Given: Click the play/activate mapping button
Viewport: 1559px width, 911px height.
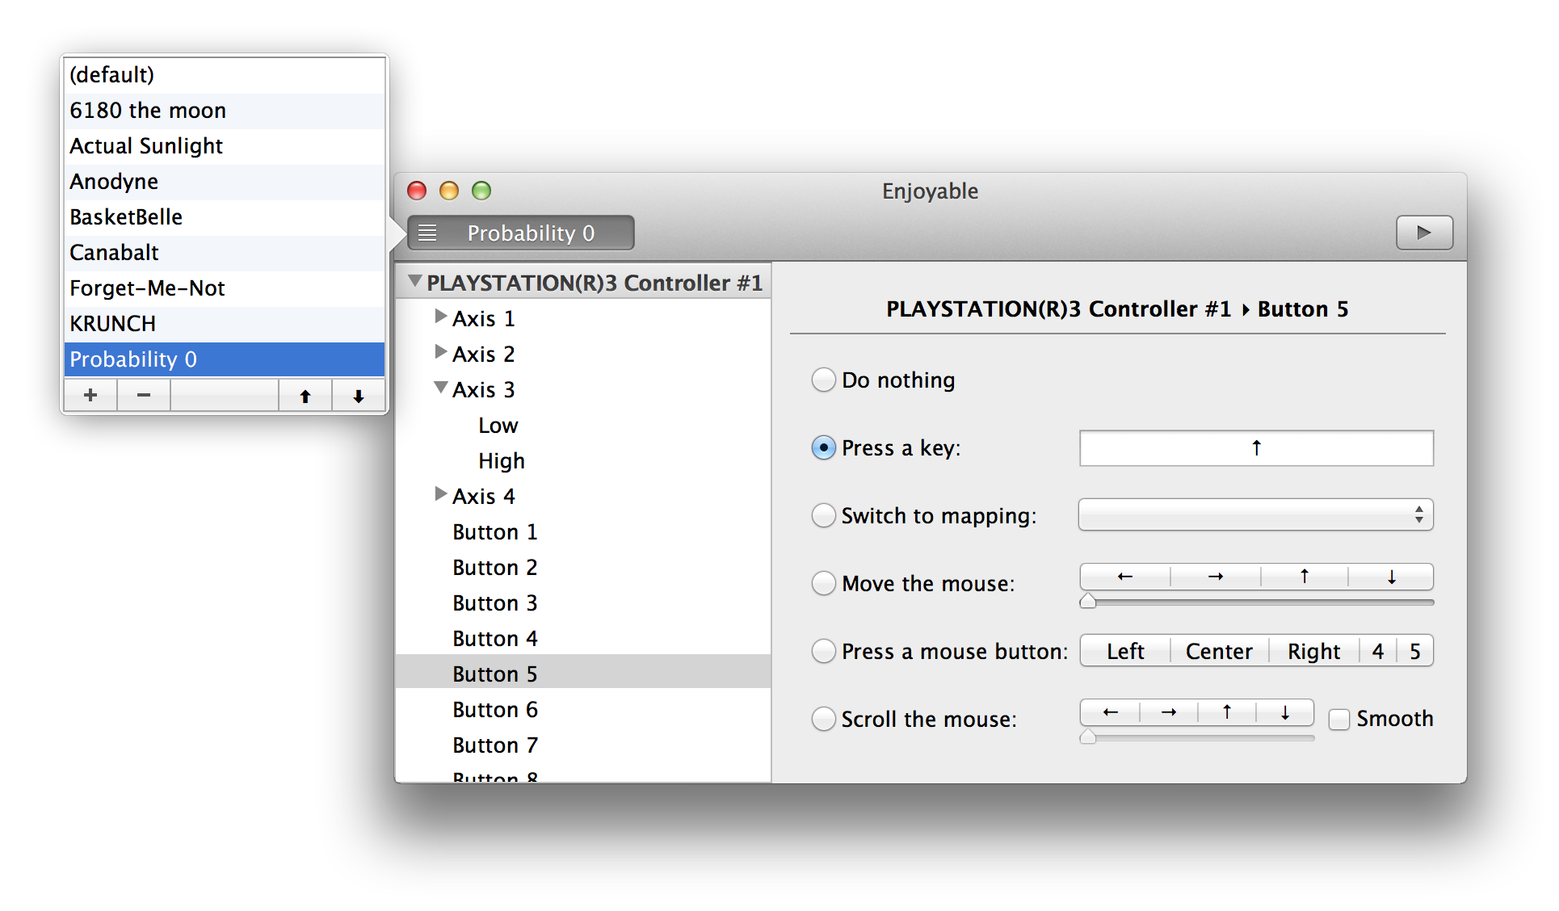Looking at the screenshot, I should 1423,231.
